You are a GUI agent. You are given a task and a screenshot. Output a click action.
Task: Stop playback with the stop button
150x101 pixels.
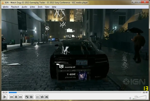16,97
